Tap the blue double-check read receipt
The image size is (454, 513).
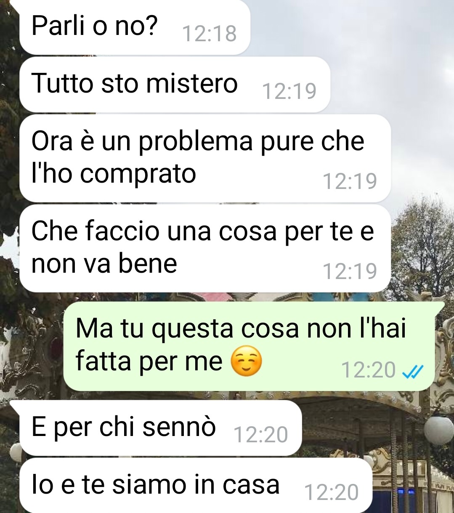tap(412, 371)
